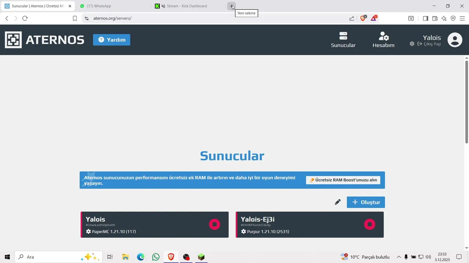This screenshot has width=469, height=263.
Task: Open the volume control in tray
Action: tap(428, 257)
